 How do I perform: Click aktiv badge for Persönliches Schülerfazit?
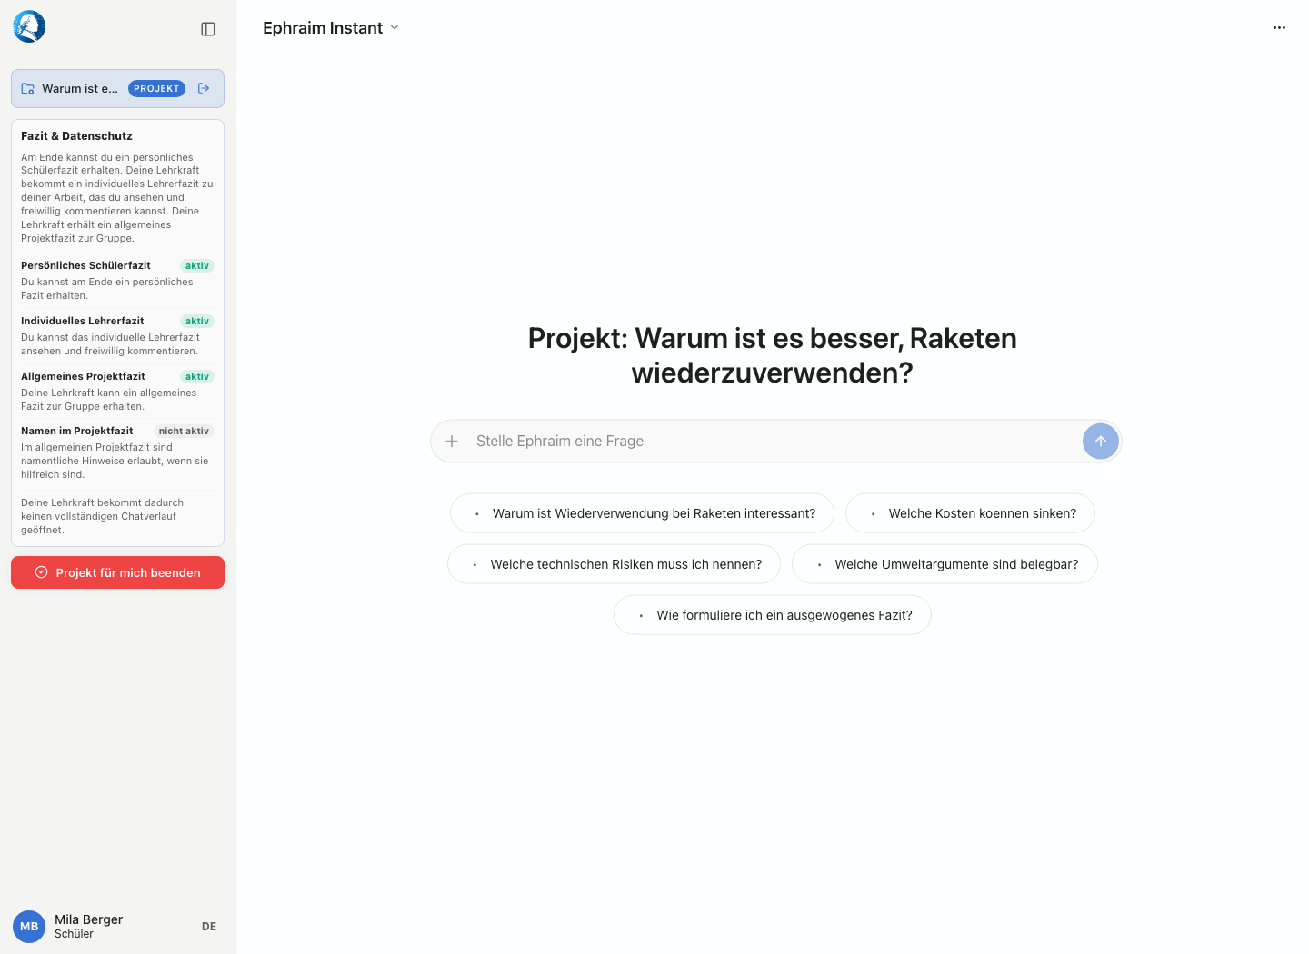click(197, 266)
